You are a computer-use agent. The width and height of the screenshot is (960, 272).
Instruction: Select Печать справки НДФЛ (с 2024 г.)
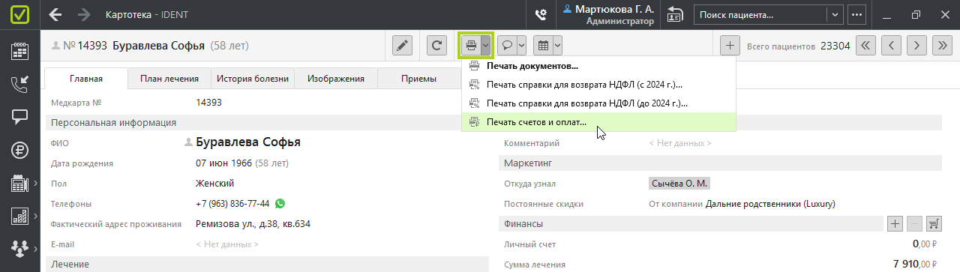(598, 85)
